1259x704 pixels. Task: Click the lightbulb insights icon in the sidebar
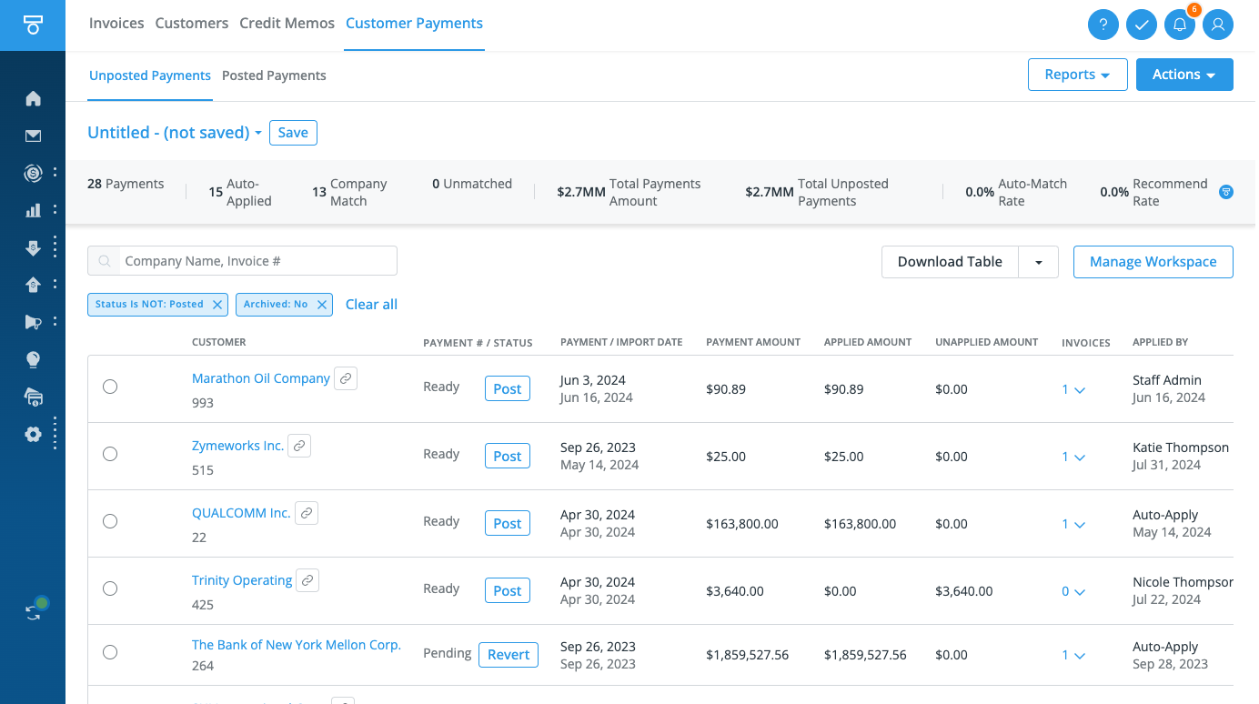pos(33,359)
